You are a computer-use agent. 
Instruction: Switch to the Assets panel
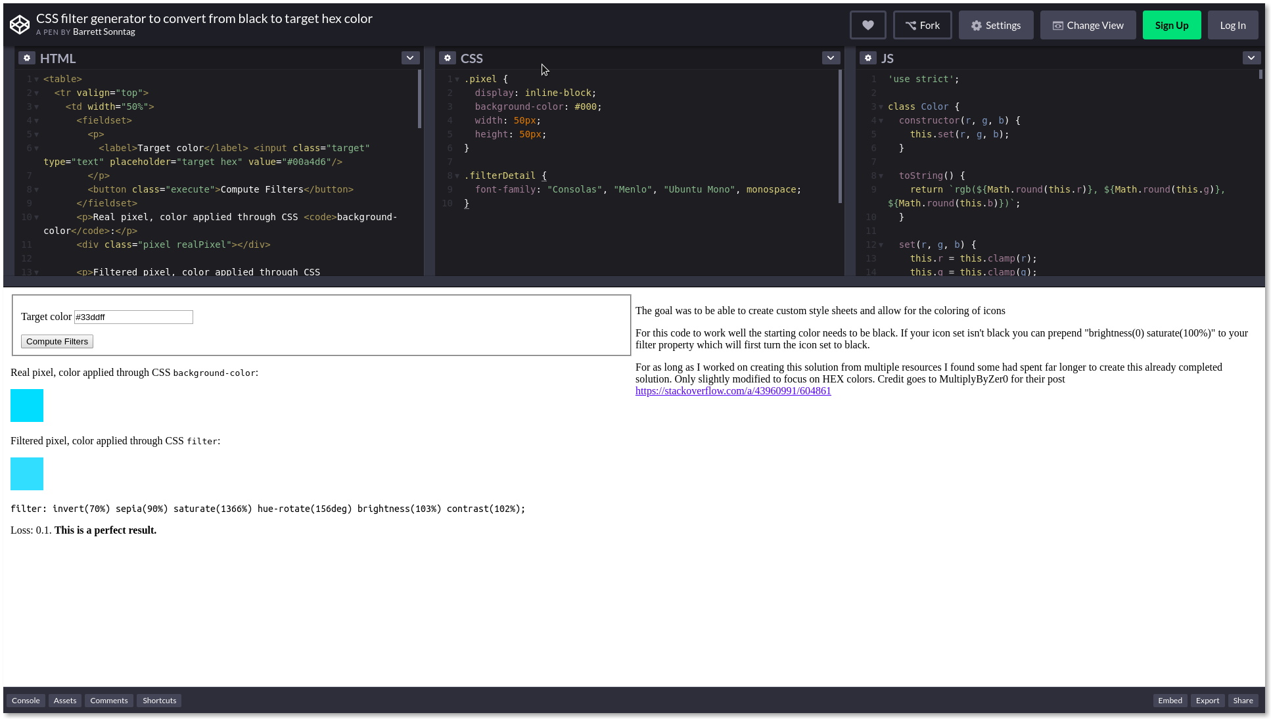(x=64, y=700)
